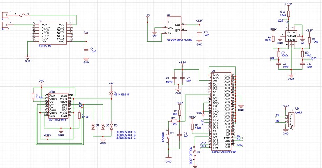
Task: Select resistor R5 symbol near USB1
Action: [79, 115]
